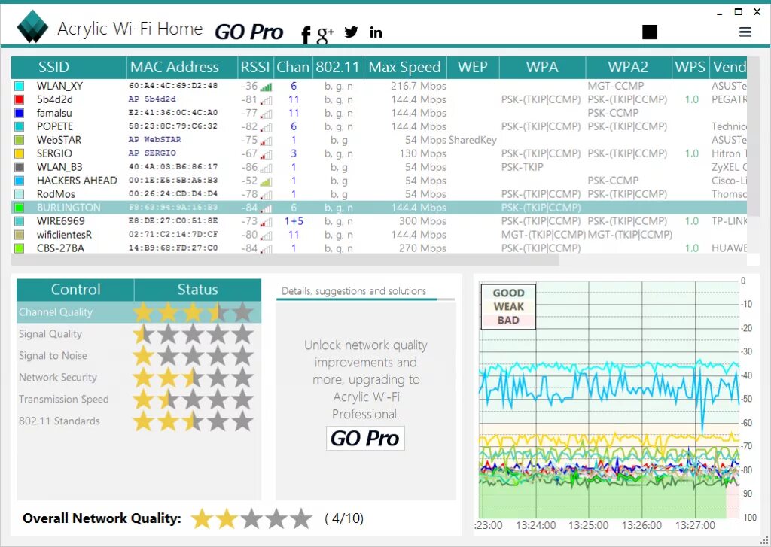Click the WPS column header
Screen dimensions: 771x547
point(690,67)
